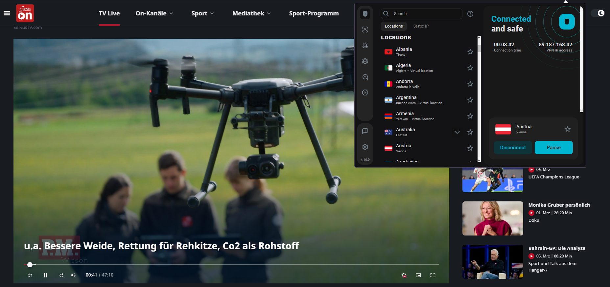Toggle favorite star for Australia

click(x=470, y=132)
